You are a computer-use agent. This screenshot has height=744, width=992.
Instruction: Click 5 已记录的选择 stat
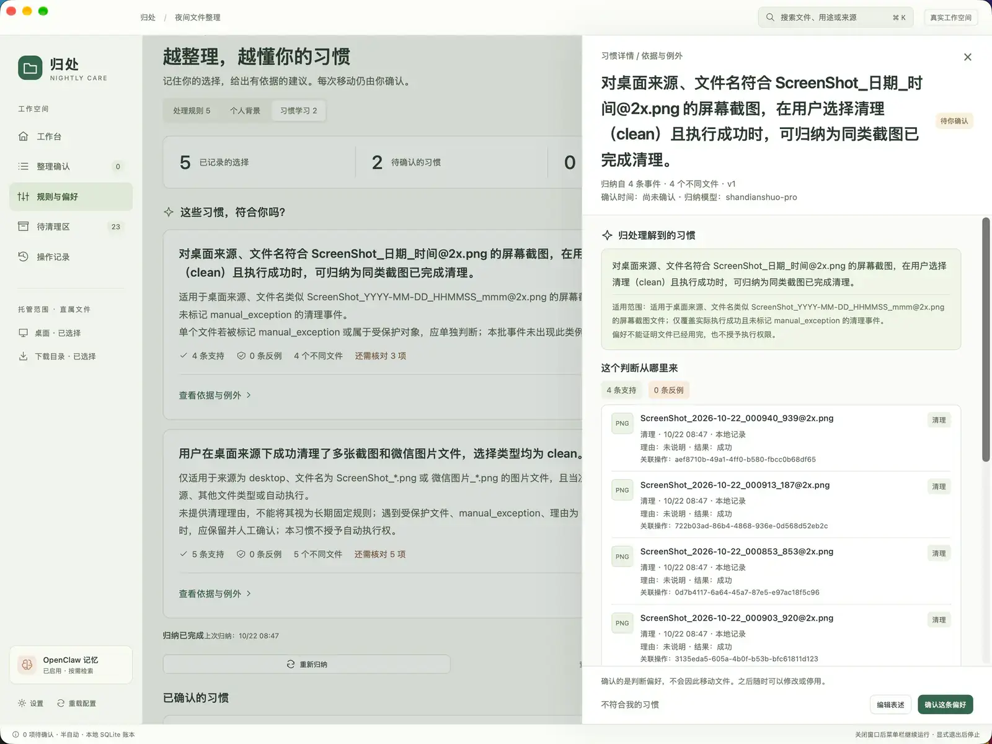click(214, 162)
